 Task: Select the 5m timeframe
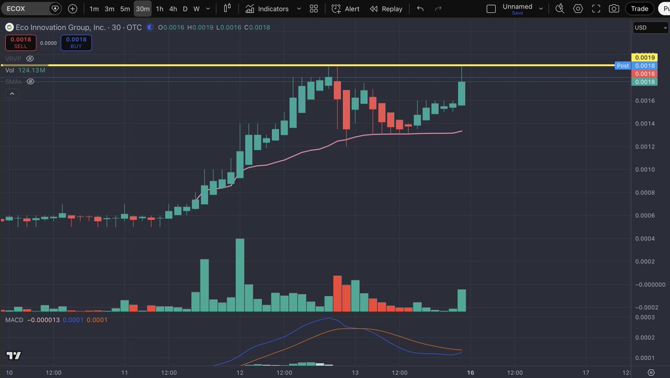pyautogui.click(x=125, y=9)
